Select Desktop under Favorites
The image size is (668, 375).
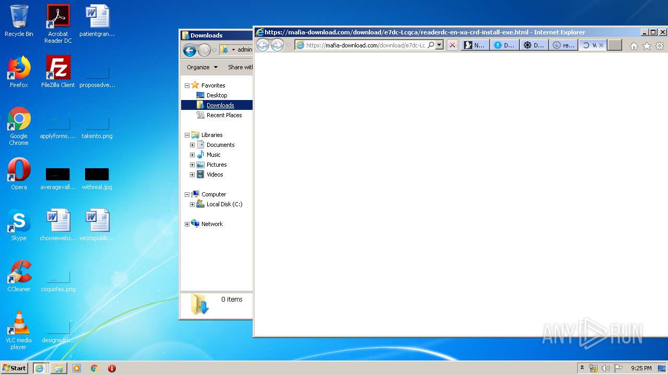[217, 95]
